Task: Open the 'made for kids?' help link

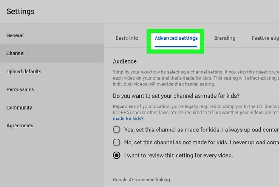Action: tap(128, 118)
